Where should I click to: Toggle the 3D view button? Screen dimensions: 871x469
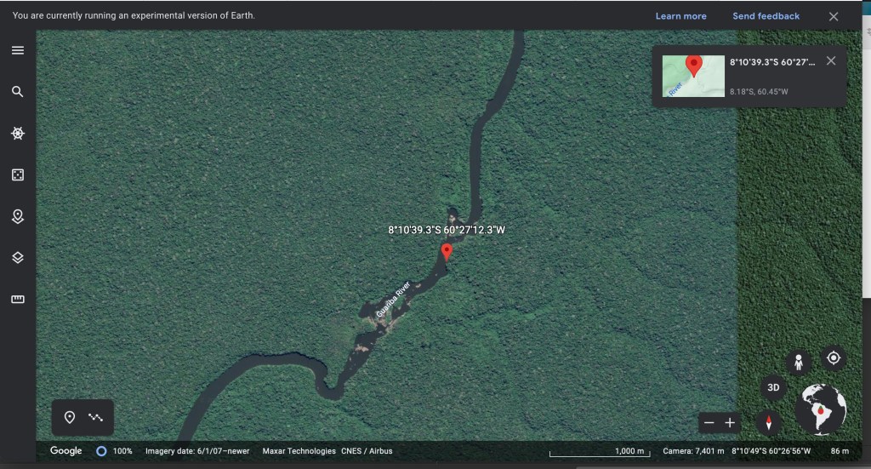click(773, 387)
